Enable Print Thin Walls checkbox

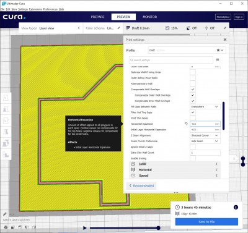[193, 118]
